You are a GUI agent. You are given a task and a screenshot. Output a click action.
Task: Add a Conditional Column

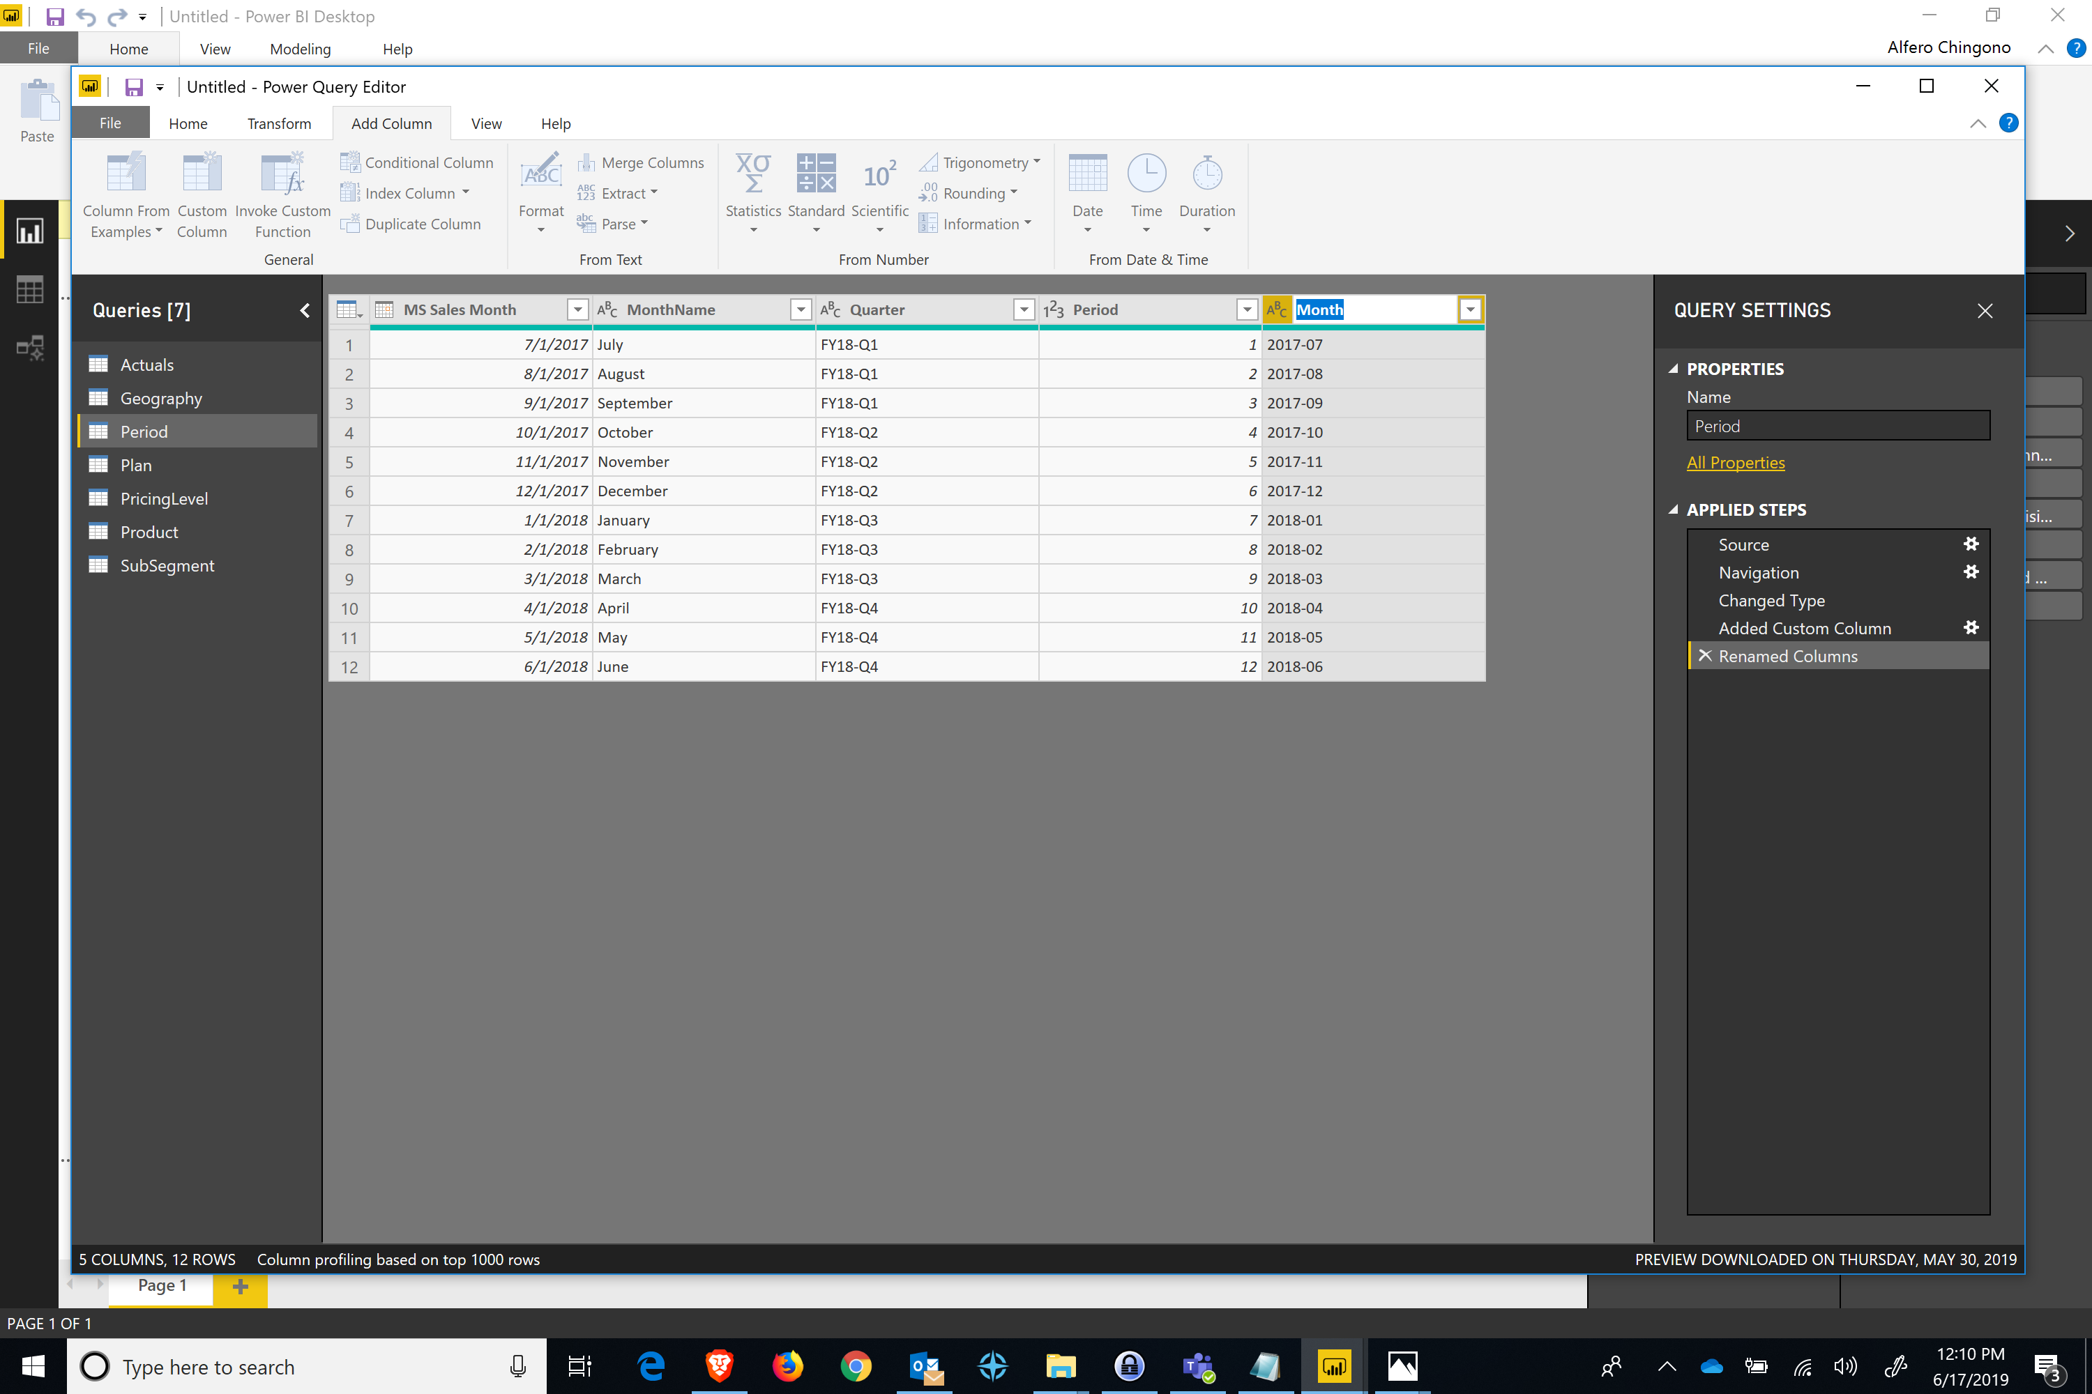(x=416, y=162)
